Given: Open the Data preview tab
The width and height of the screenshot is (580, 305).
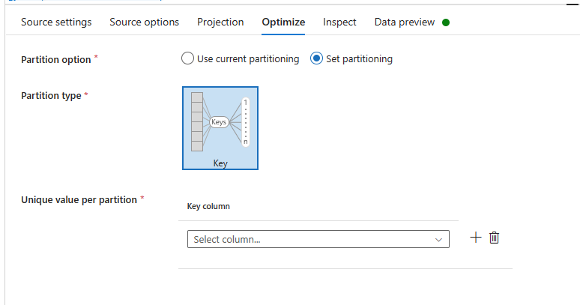Looking at the screenshot, I should [x=405, y=22].
